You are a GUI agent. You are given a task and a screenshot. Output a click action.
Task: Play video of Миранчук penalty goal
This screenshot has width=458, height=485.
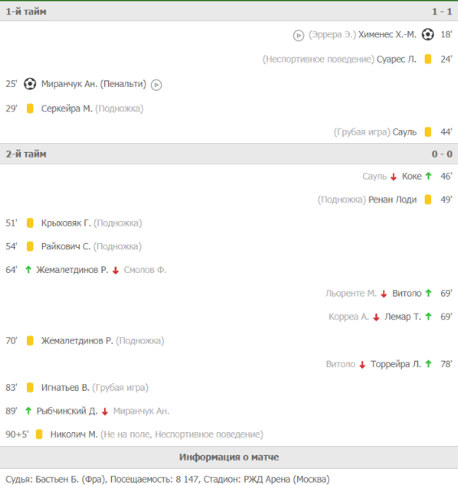[x=156, y=84]
